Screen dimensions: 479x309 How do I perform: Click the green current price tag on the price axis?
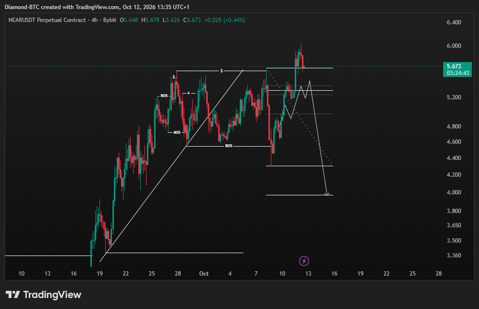(457, 69)
